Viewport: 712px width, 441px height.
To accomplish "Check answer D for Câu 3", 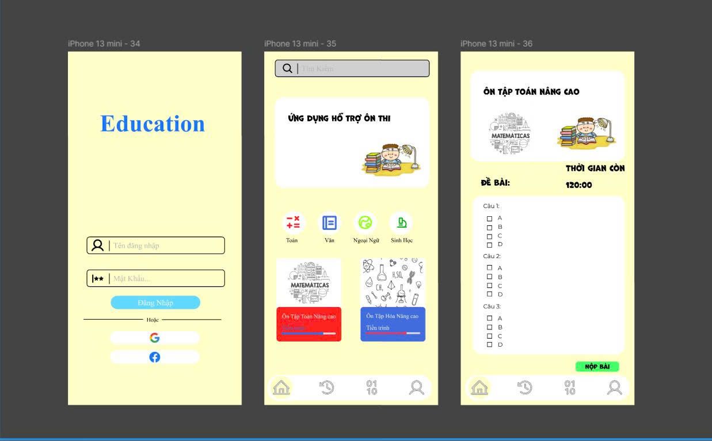I will coord(490,345).
